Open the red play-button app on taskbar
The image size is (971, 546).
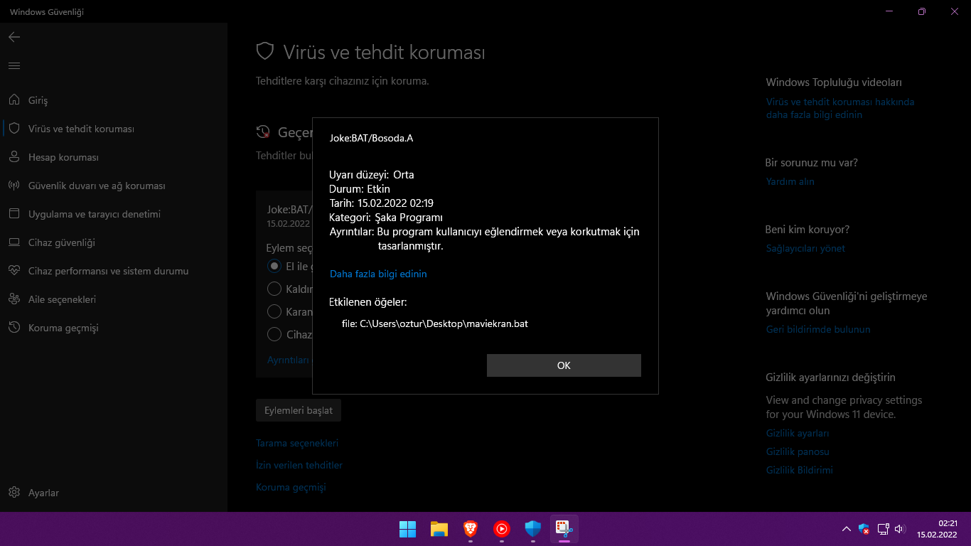[502, 529]
